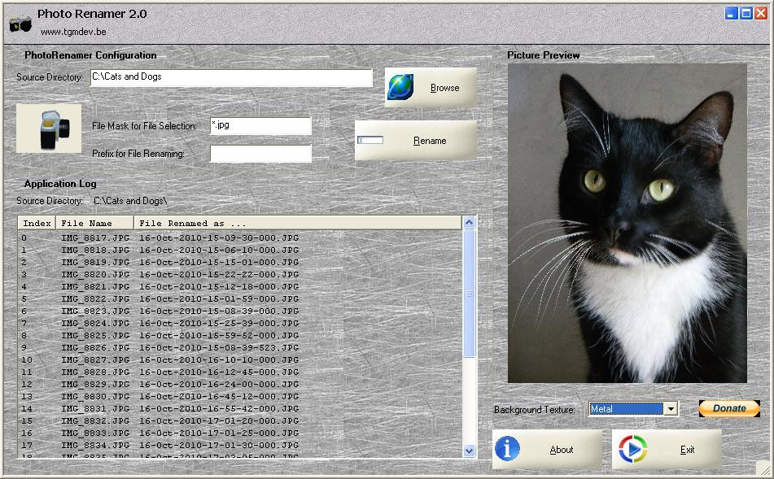Select log row IMG_8828.JPG
Screen dimensions: 774x479
coord(240,372)
